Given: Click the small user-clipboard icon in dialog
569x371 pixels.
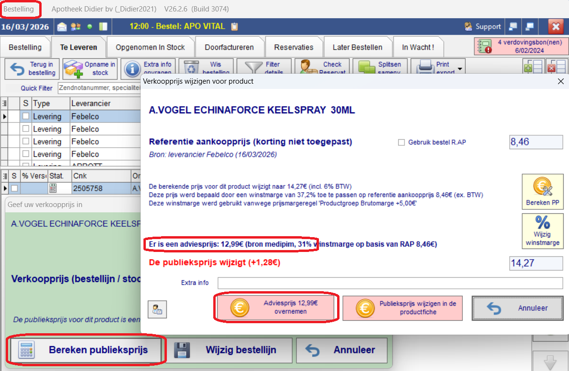Looking at the screenshot, I should coord(157,309).
